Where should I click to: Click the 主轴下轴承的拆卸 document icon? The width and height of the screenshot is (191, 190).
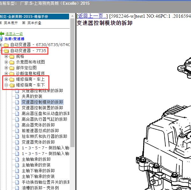pos(17,171)
